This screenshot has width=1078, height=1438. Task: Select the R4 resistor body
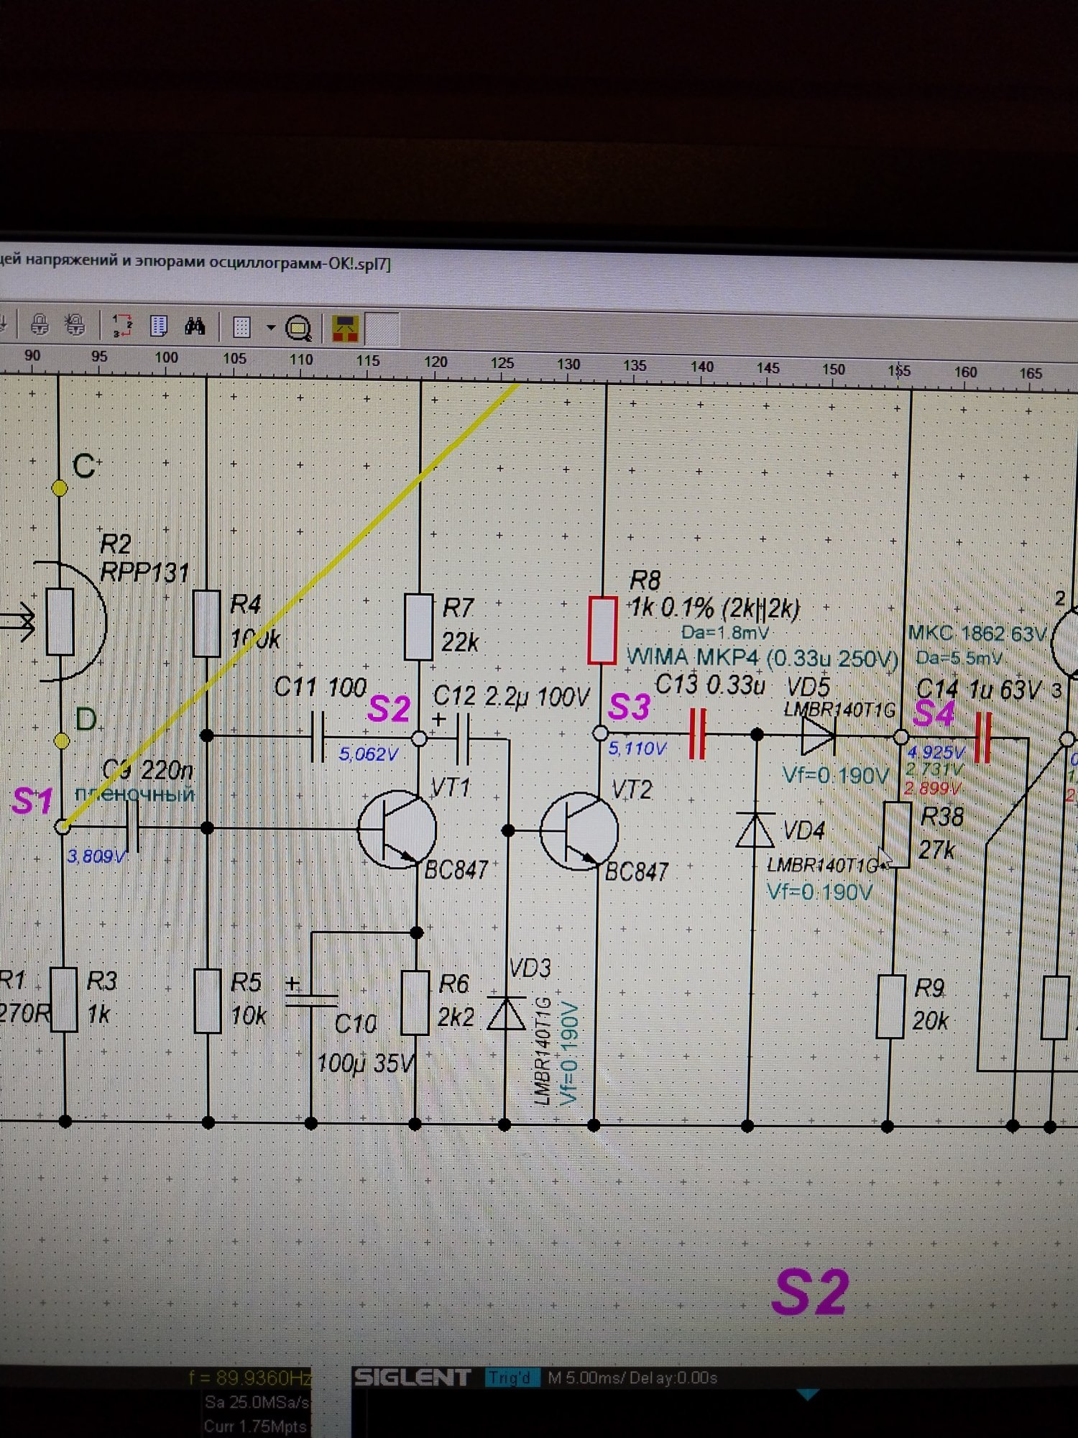(206, 623)
